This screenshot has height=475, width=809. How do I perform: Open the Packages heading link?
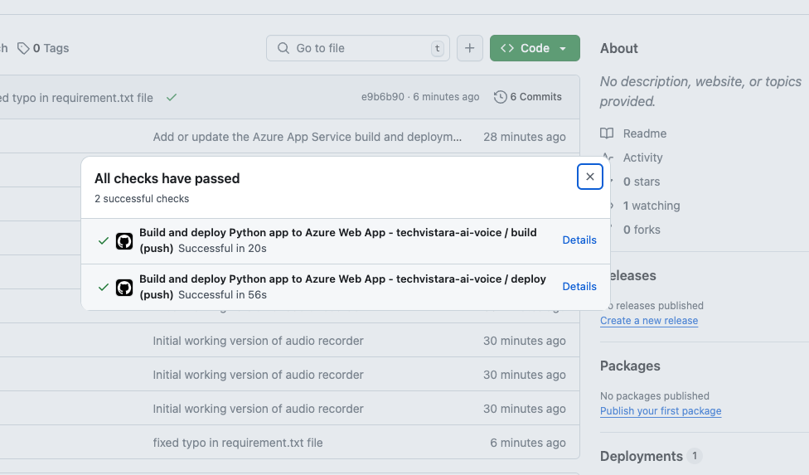pos(629,366)
